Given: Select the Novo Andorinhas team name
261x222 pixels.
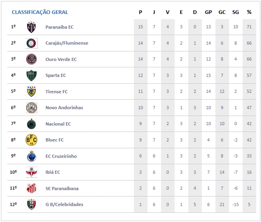Looking at the screenshot, I should click(x=64, y=108).
